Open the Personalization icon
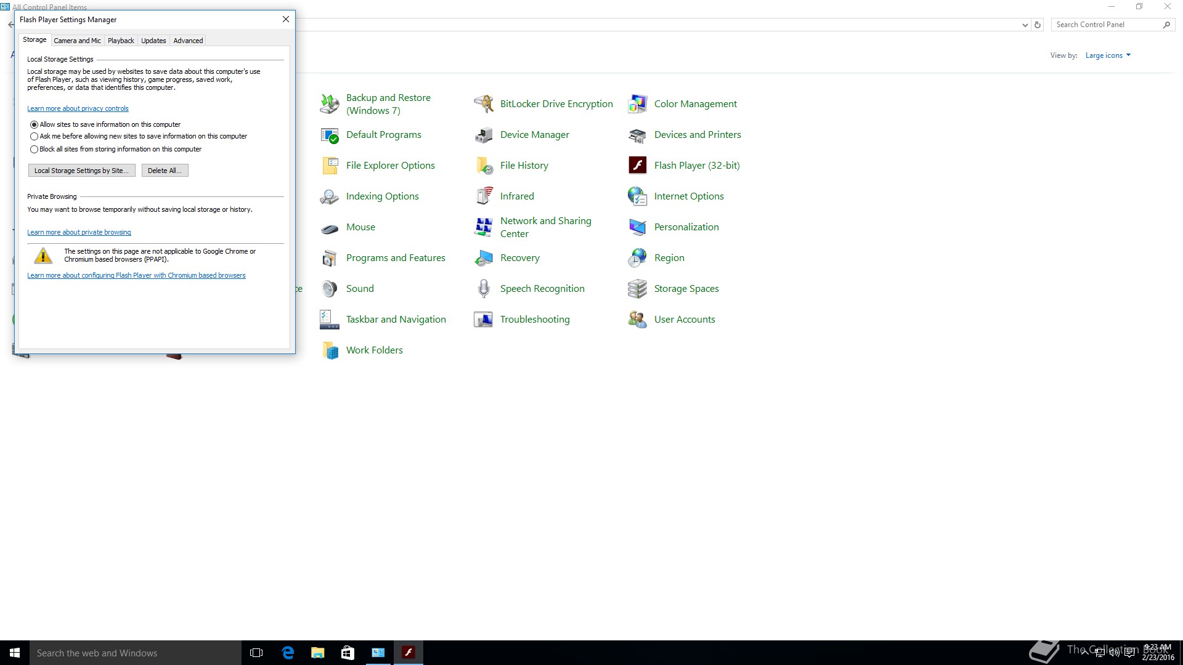This screenshot has height=665, width=1183. coord(638,227)
